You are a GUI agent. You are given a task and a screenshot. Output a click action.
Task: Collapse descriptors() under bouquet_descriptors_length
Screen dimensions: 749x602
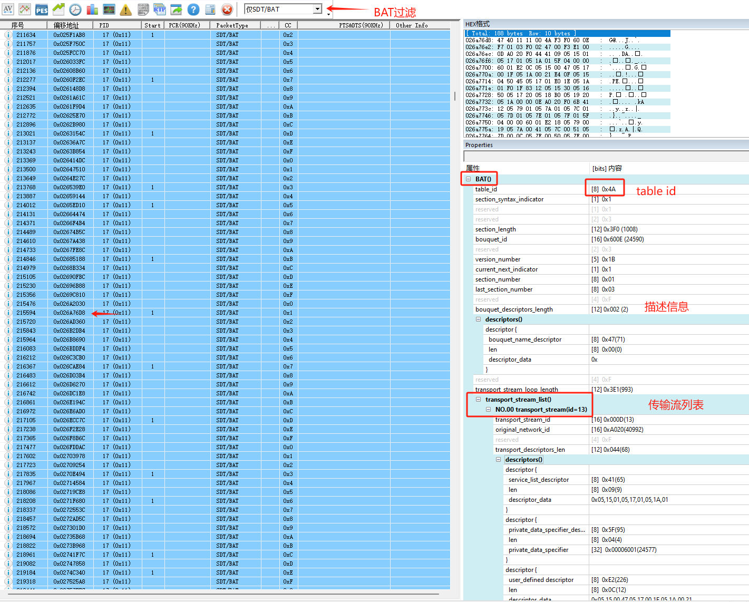coord(479,319)
